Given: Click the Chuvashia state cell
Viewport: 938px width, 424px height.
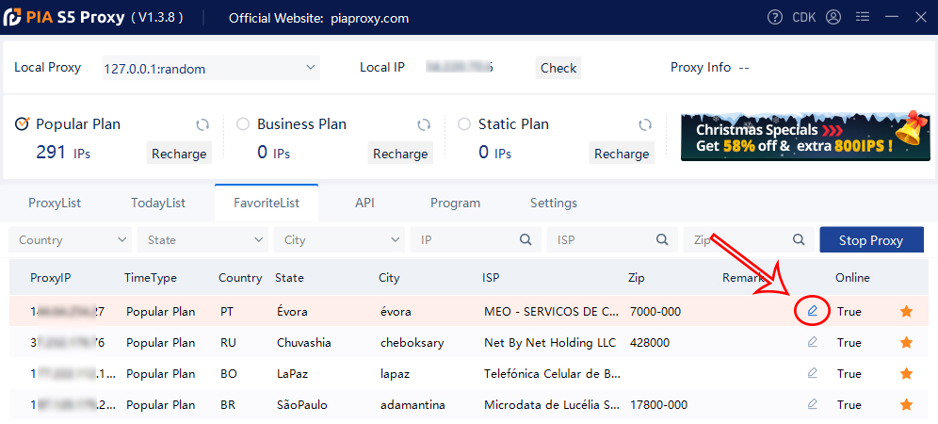Looking at the screenshot, I should tap(304, 342).
